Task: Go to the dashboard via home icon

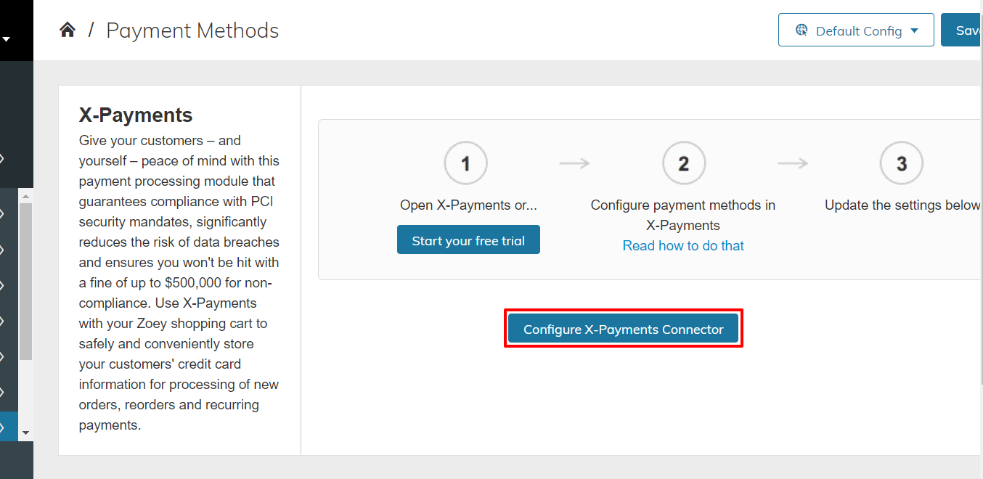Action: click(68, 30)
